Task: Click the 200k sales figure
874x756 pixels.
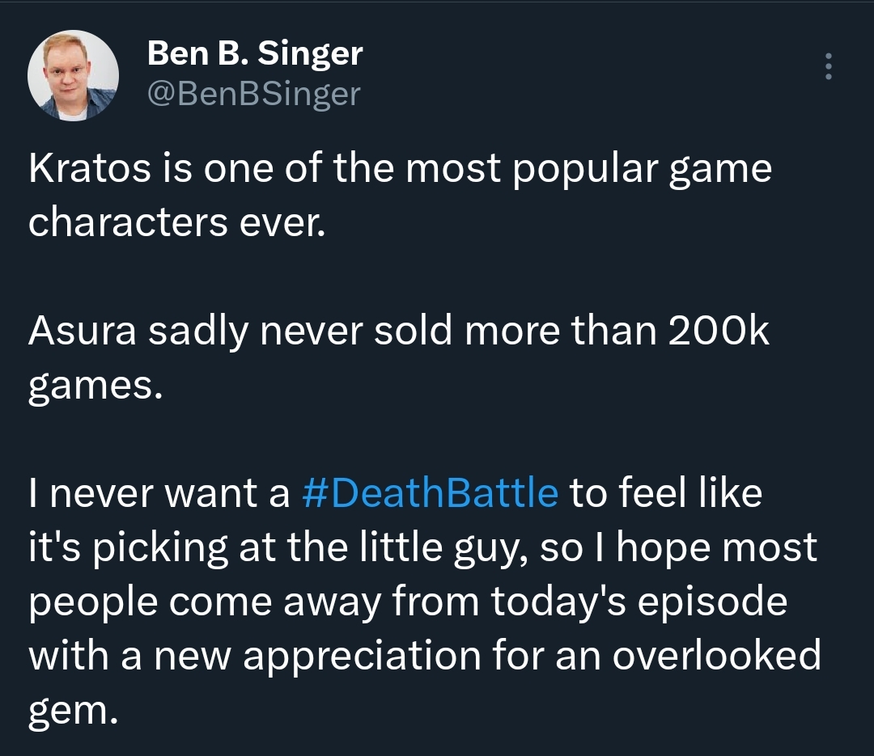Action: tap(719, 333)
